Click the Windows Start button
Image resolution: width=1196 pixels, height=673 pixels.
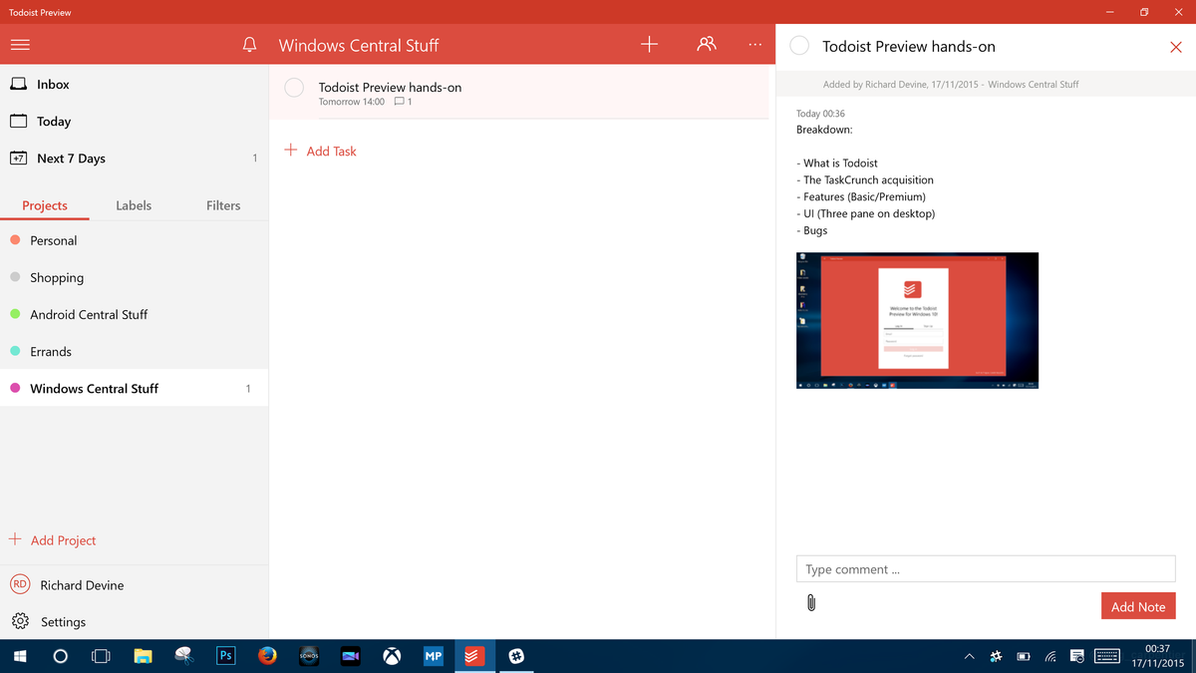click(19, 656)
